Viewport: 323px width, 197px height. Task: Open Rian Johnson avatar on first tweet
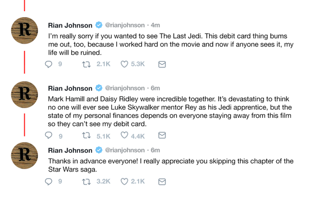[x=24, y=30]
